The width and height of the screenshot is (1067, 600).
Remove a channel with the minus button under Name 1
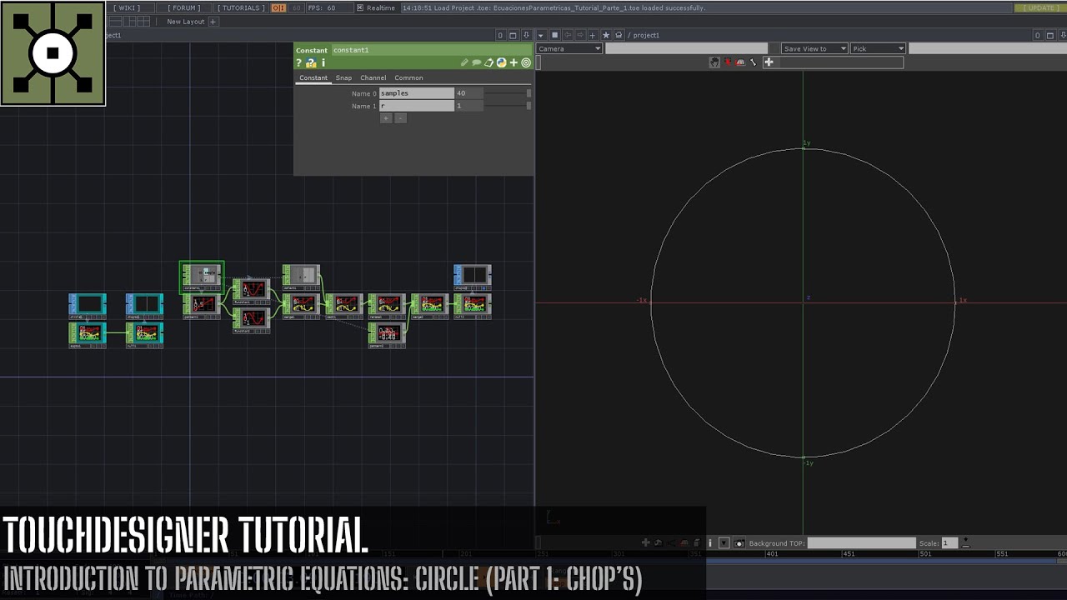400,118
